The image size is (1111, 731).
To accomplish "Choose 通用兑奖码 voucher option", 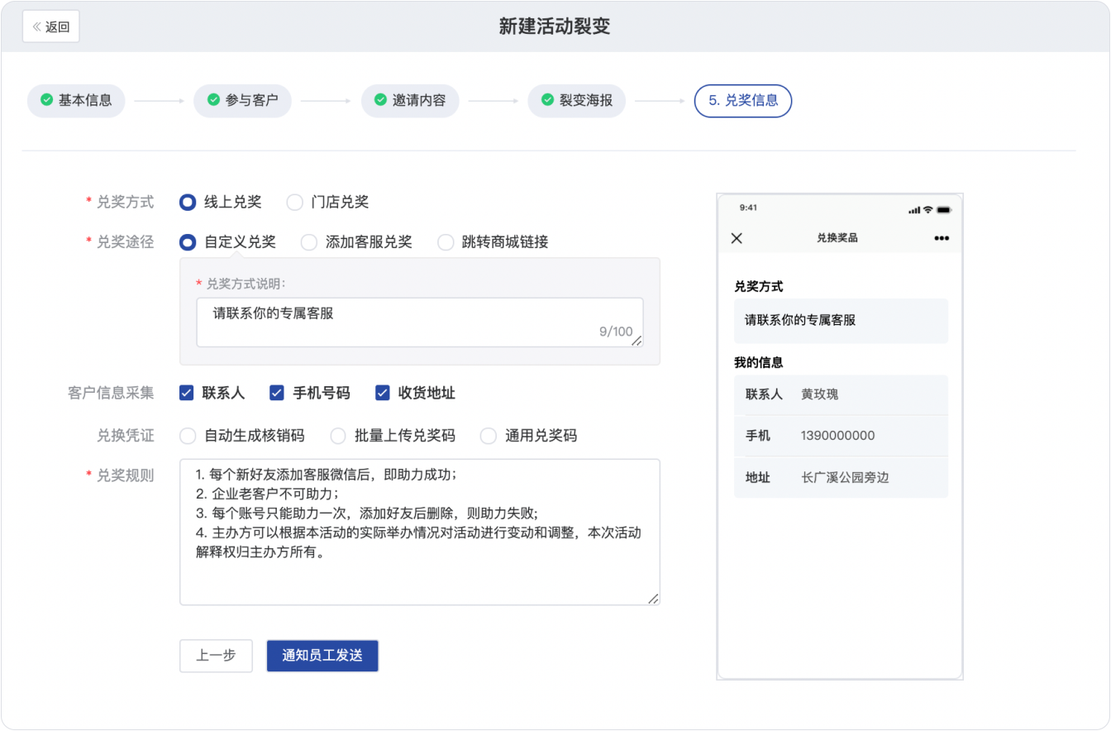I will pos(489,436).
